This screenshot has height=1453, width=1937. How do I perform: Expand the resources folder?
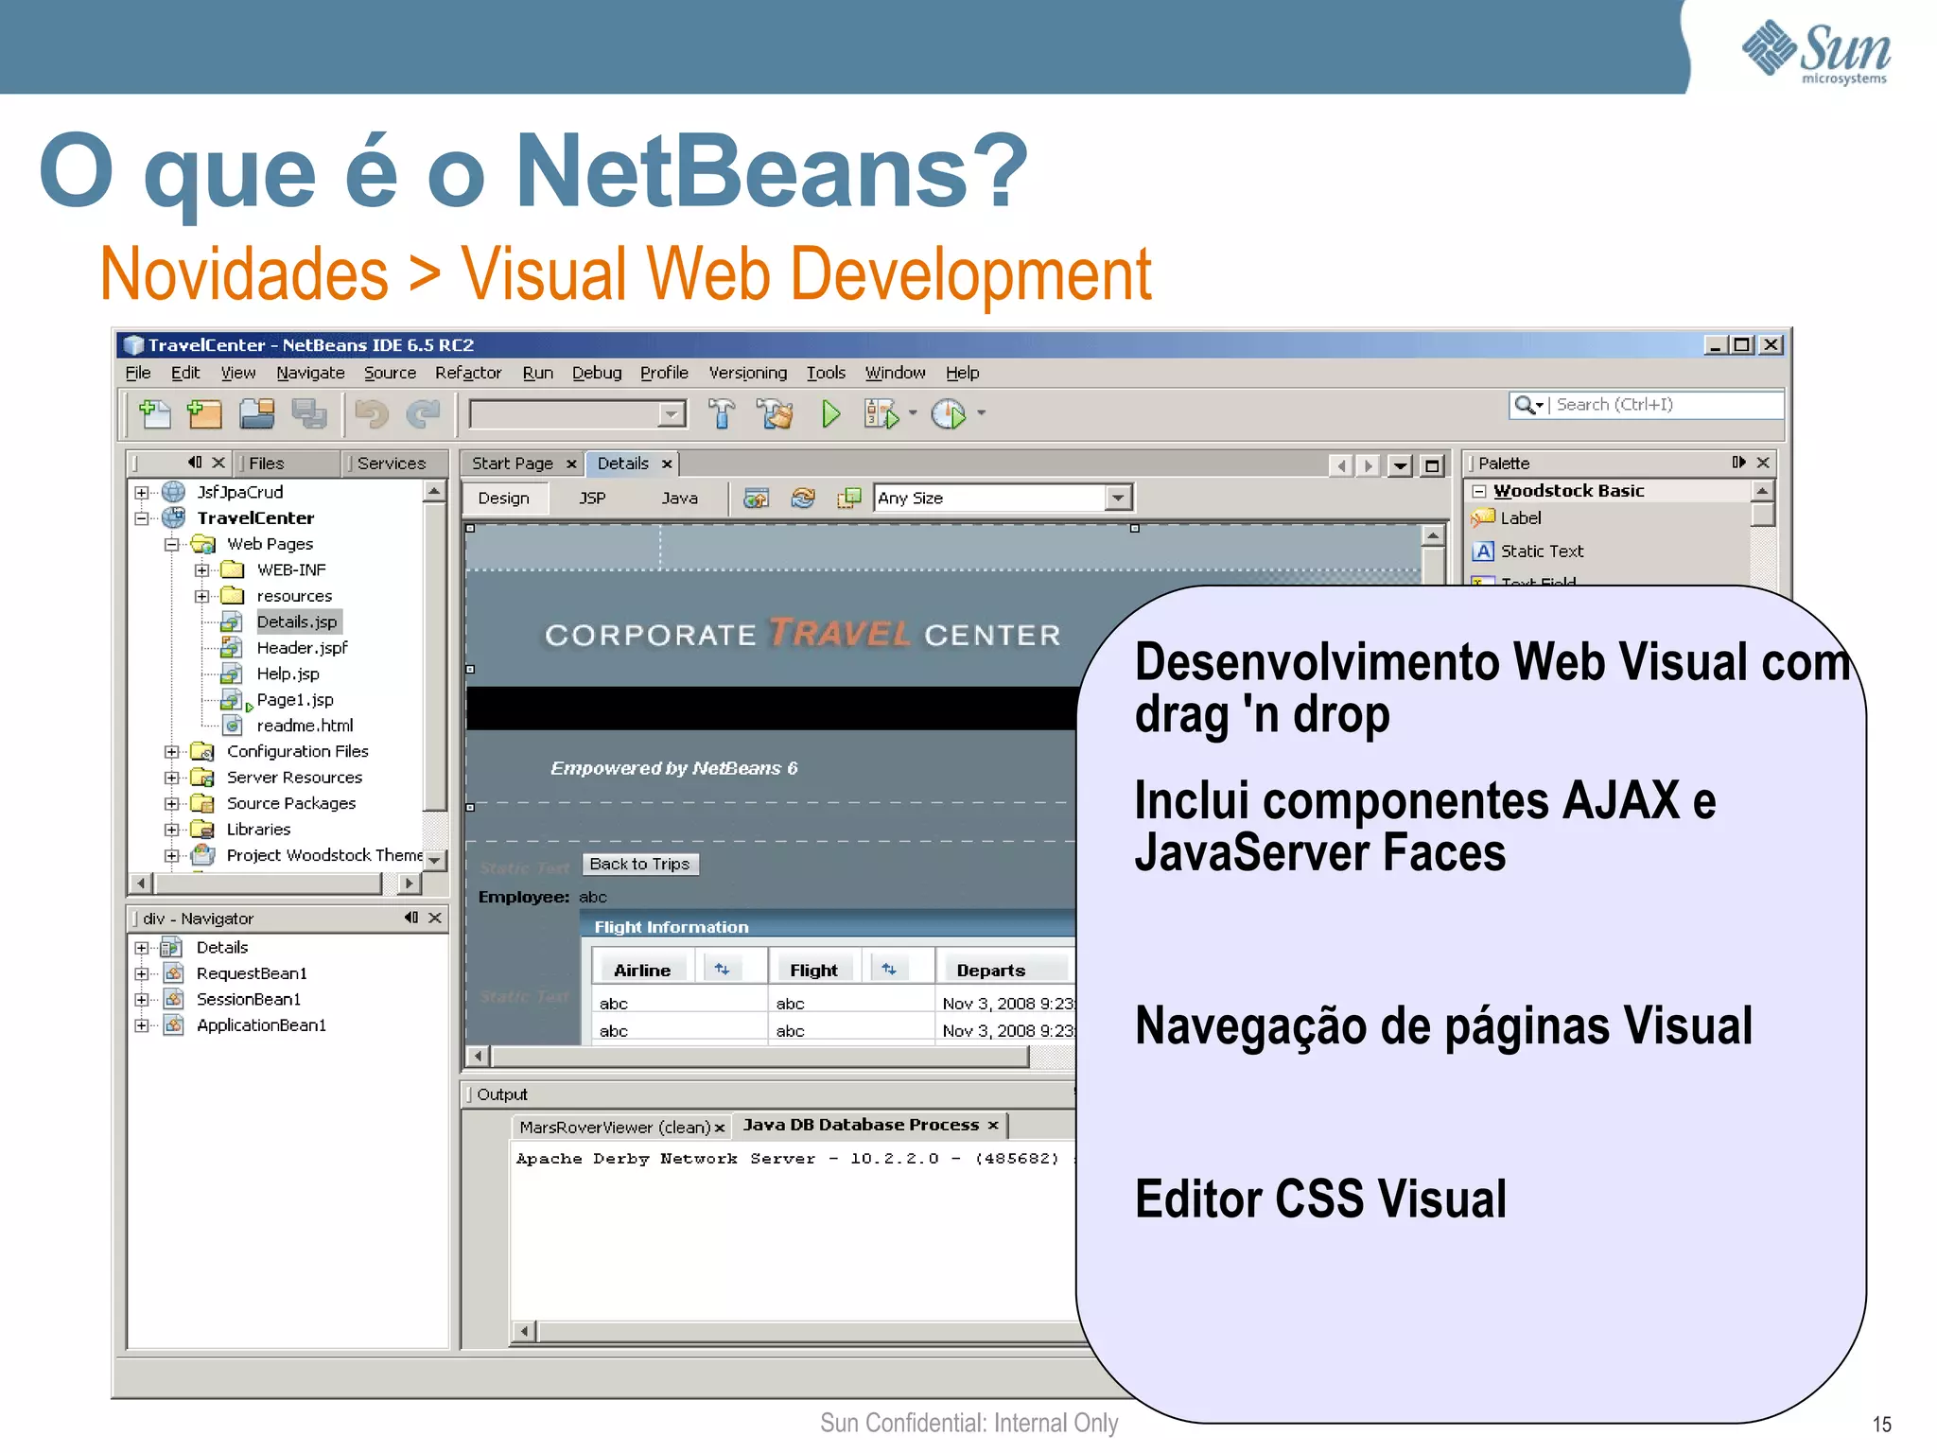coord(201,596)
